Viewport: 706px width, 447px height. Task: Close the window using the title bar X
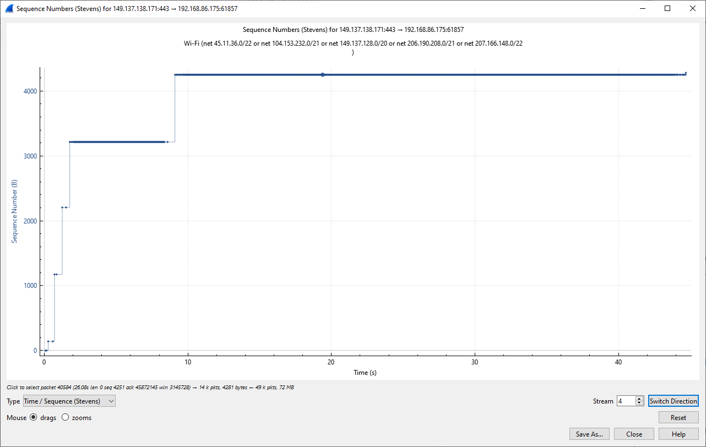(x=693, y=9)
